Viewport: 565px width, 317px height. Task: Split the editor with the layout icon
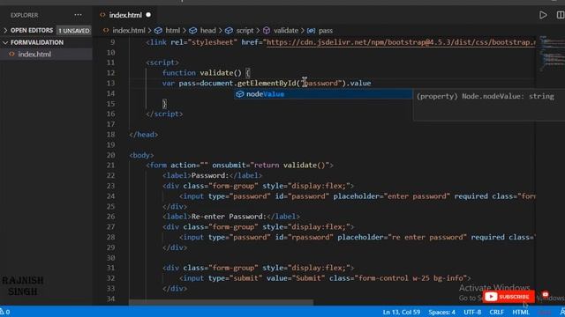[x=561, y=15]
